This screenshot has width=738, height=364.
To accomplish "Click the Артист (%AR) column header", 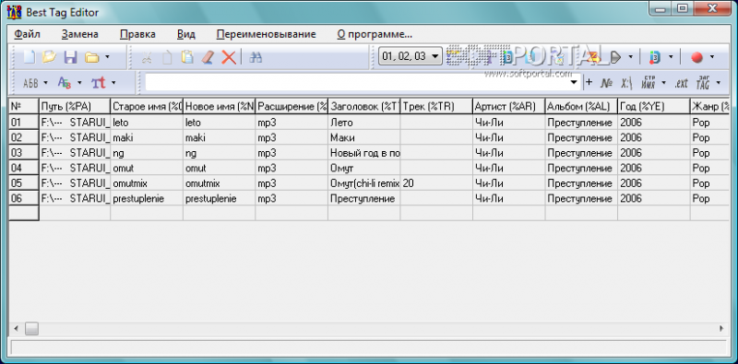I will [509, 107].
